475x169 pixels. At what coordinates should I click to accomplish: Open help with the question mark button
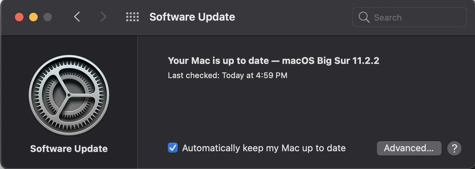(454, 148)
